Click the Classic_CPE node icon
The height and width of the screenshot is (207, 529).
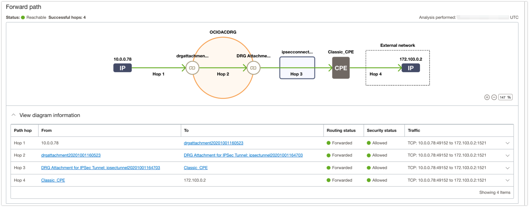(x=341, y=68)
